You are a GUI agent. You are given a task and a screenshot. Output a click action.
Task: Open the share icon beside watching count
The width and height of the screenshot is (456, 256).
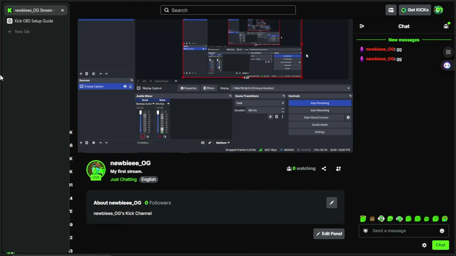pyautogui.click(x=324, y=169)
